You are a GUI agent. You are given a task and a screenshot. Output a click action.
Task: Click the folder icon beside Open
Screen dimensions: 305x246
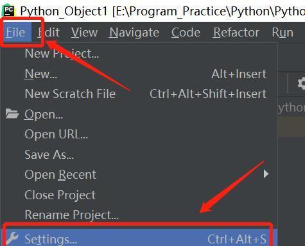(x=12, y=113)
